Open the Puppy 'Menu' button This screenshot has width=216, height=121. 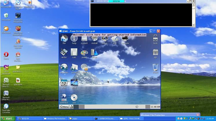(64, 107)
